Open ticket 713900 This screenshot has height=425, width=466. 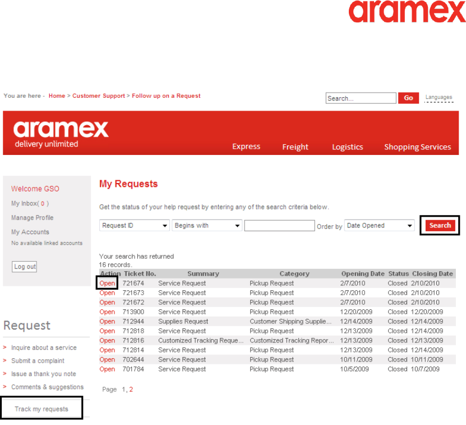[107, 312]
